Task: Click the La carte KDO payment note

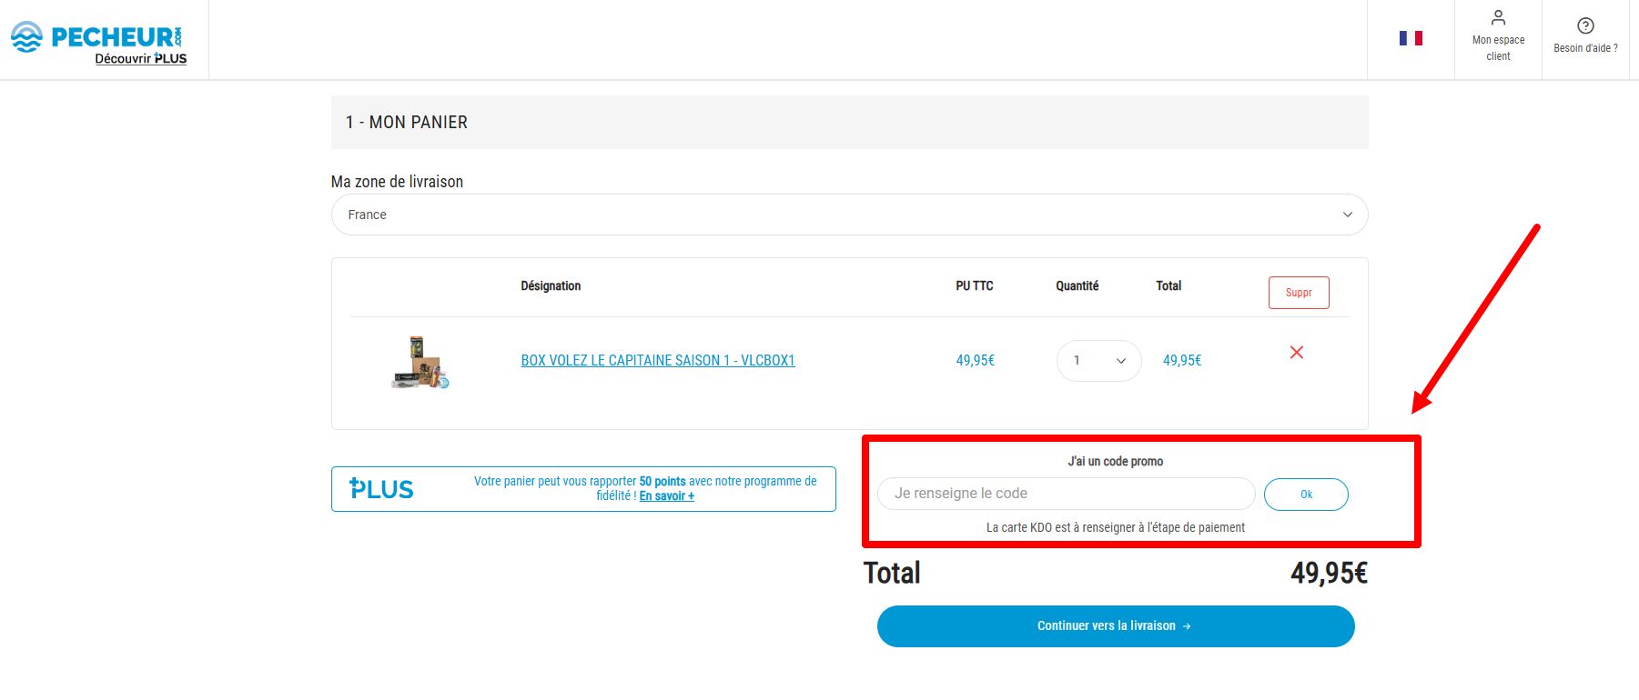Action: (1116, 527)
